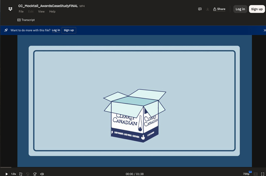
Task: Click the Clearly Canadian box video frame
Action: pos(135,101)
